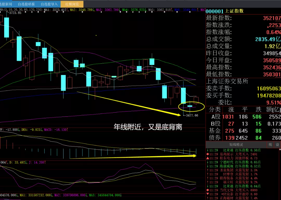Click the red up-triangle icon beside 桂东电力

tap(208, 158)
